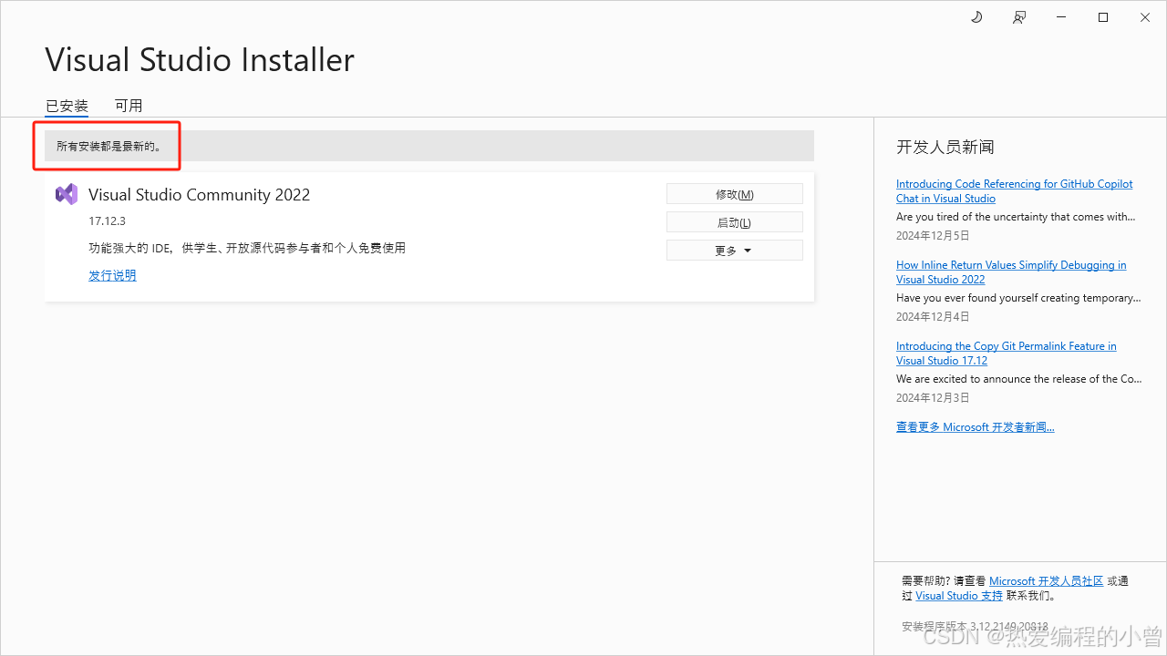Toggle dark theme with the moon icon
This screenshot has width=1167, height=656.
pos(976,17)
